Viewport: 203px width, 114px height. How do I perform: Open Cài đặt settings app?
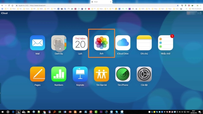144,74
